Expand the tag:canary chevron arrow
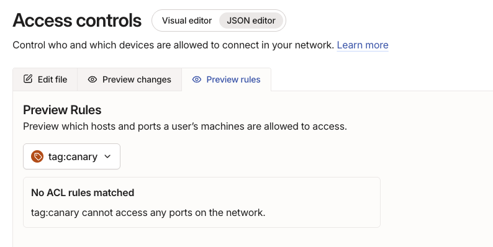Image resolution: width=493 pixels, height=247 pixels. 107,156
